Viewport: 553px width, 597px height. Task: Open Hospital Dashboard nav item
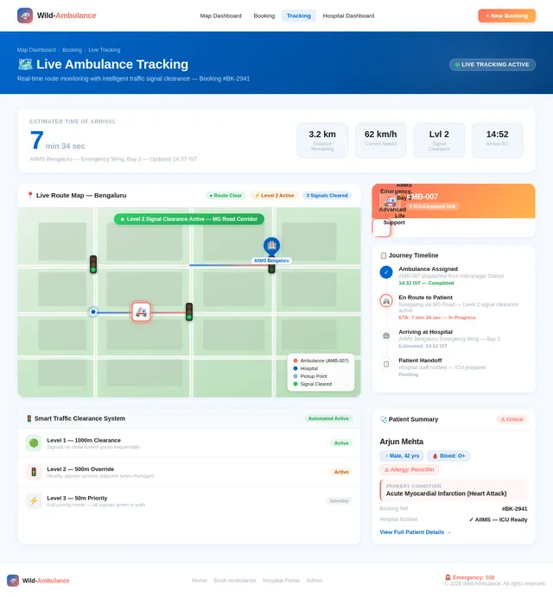tap(348, 16)
